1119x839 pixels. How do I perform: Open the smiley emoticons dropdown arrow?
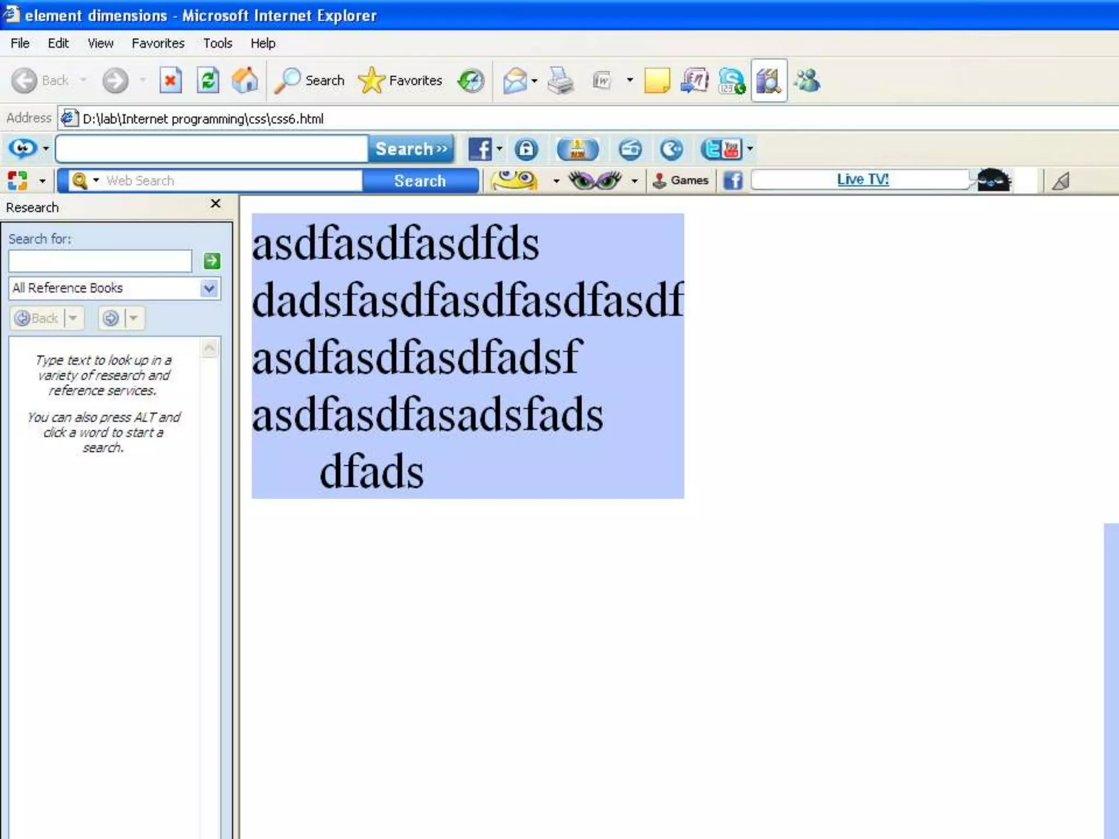tap(556, 180)
